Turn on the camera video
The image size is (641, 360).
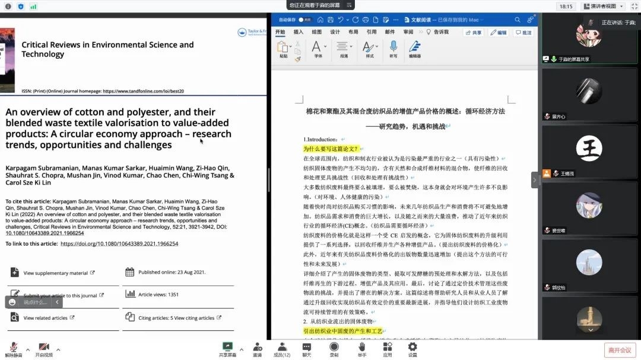pyautogui.click(x=43, y=348)
